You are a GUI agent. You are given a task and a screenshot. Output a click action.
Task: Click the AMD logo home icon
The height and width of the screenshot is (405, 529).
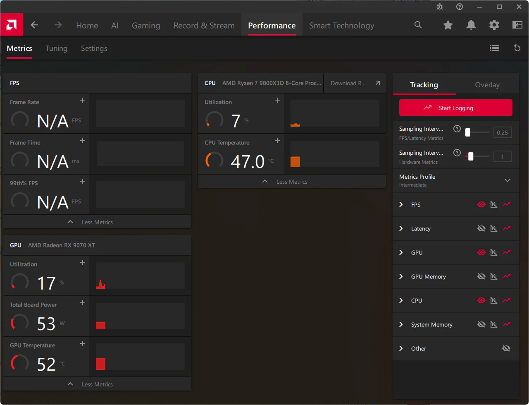tap(12, 25)
